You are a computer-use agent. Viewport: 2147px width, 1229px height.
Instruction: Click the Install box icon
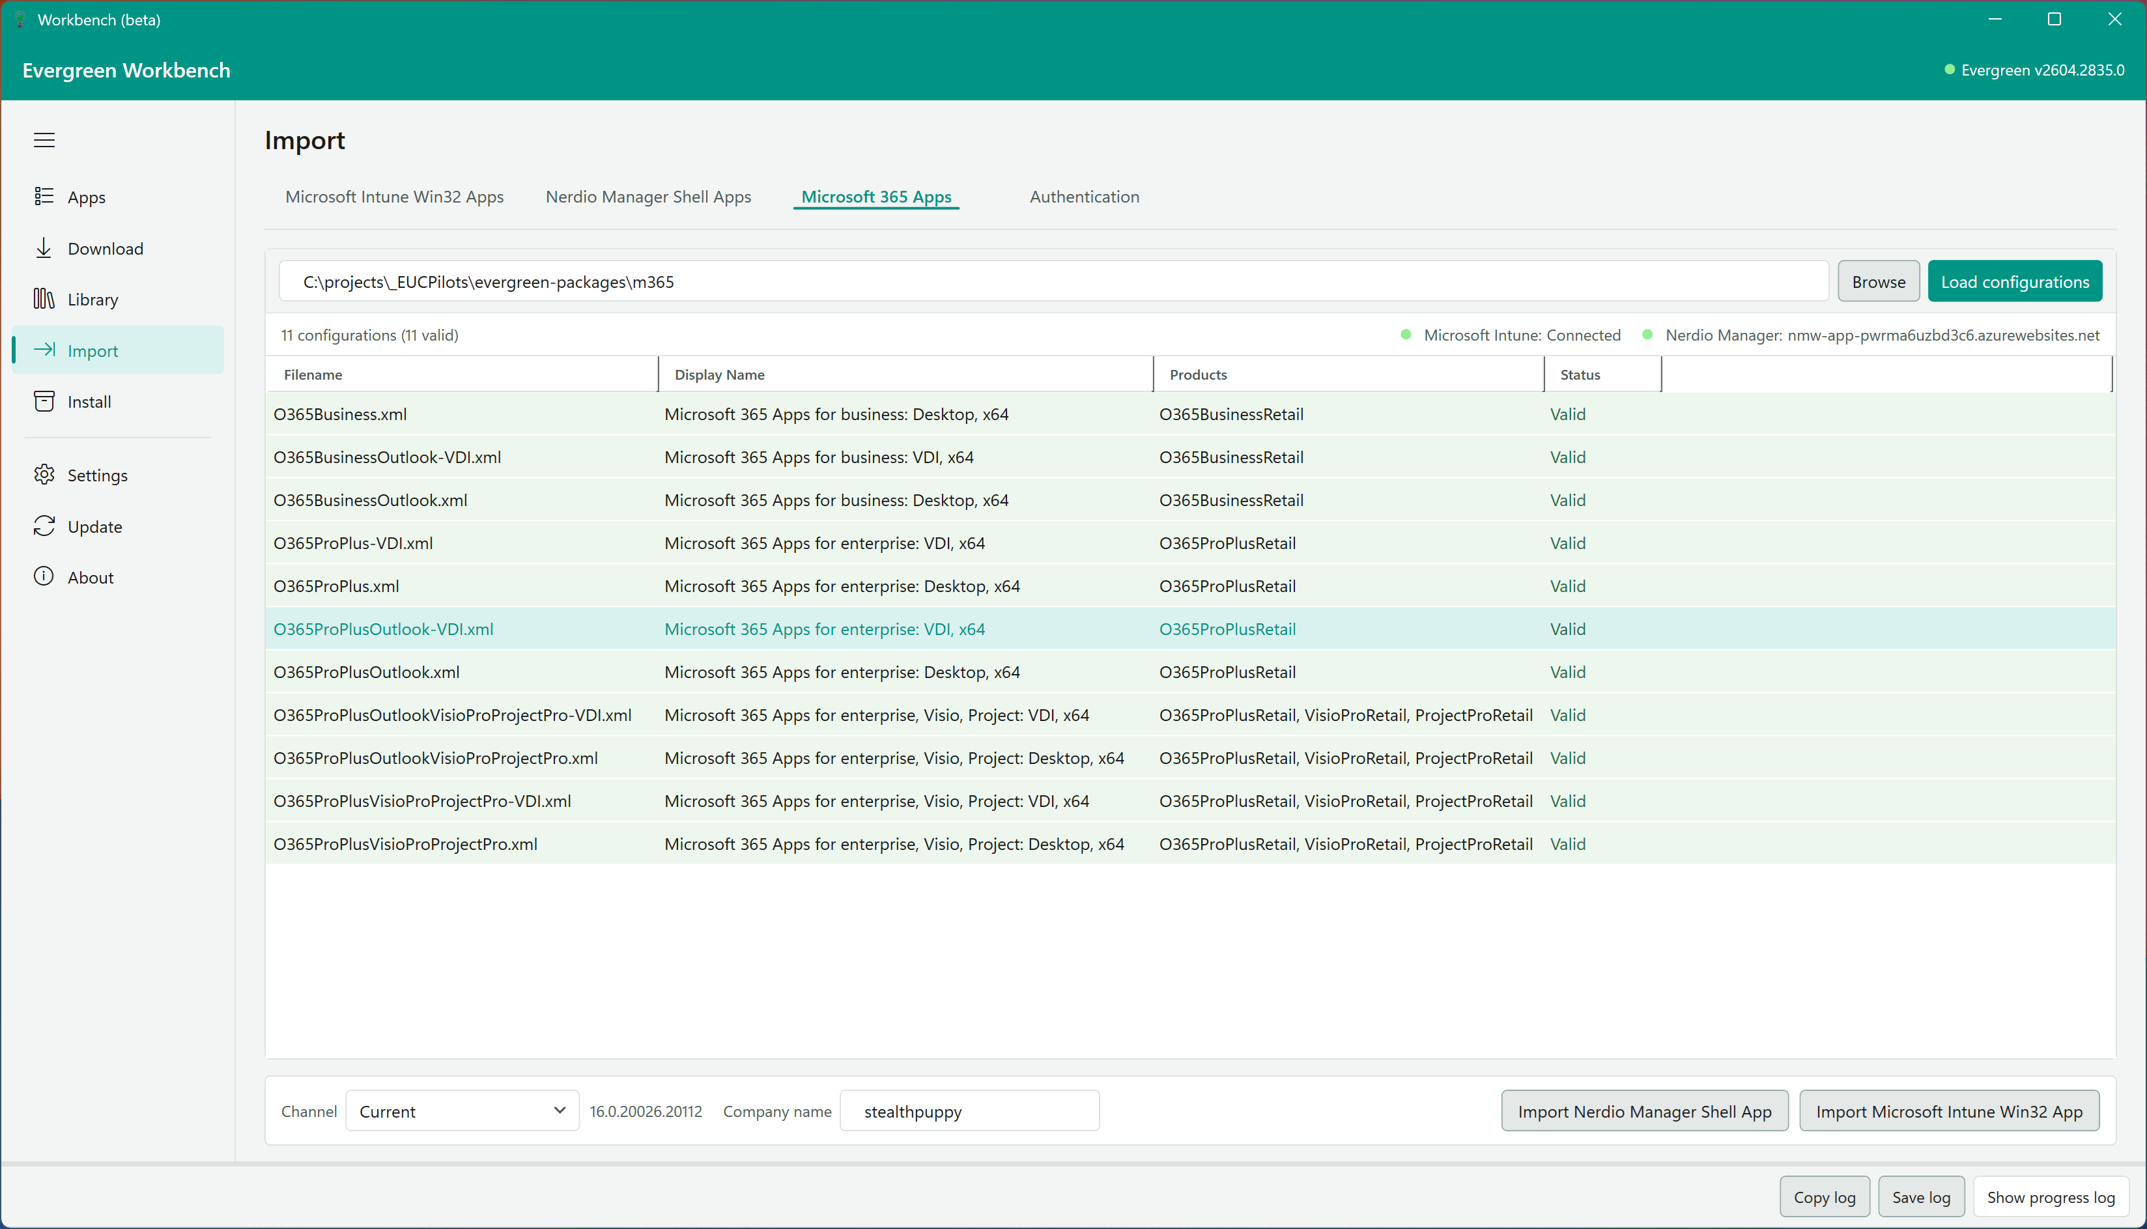click(x=44, y=402)
